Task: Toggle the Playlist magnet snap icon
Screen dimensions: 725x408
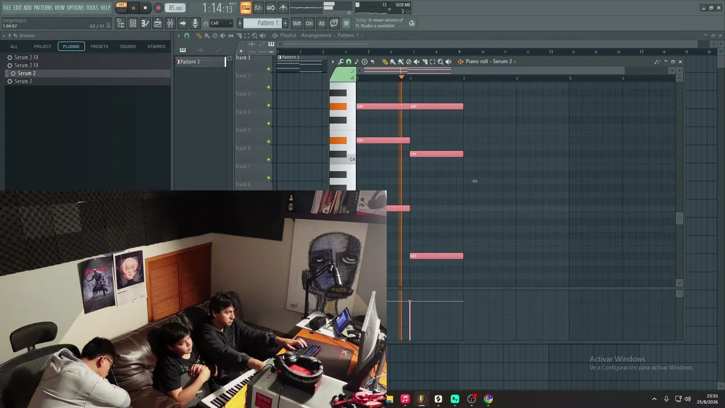Action: point(186,36)
